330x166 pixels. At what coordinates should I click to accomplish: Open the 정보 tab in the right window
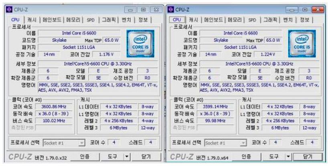(304, 20)
